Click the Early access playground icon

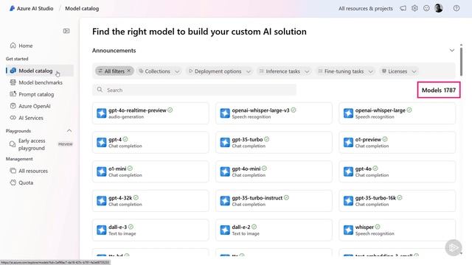(x=13, y=144)
